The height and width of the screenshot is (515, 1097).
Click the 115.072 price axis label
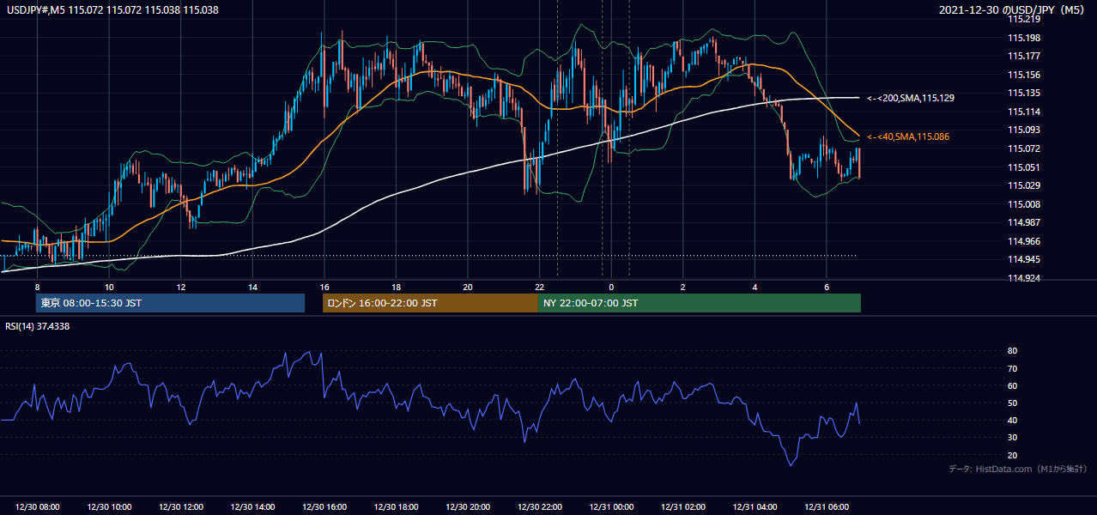pyautogui.click(x=1022, y=148)
